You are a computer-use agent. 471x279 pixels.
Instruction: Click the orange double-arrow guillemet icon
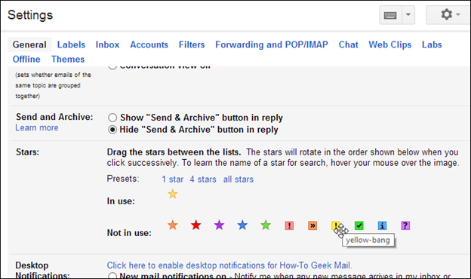312,225
